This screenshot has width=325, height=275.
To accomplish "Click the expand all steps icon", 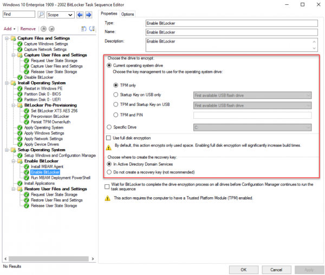I will click(x=84, y=29).
